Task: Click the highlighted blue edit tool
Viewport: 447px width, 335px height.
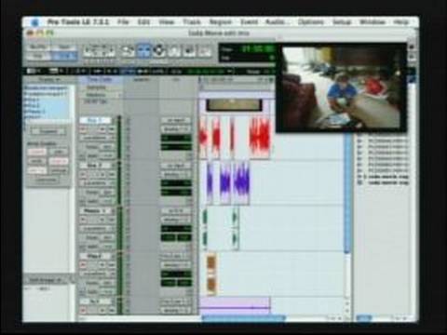Action: pyautogui.click(x=143, y=50)
